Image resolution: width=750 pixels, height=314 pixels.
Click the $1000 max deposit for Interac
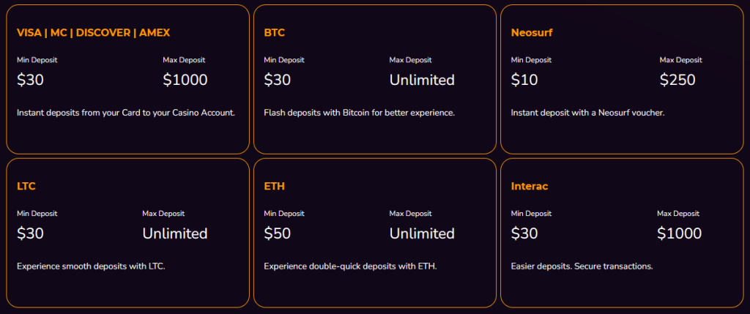[679, 233]
